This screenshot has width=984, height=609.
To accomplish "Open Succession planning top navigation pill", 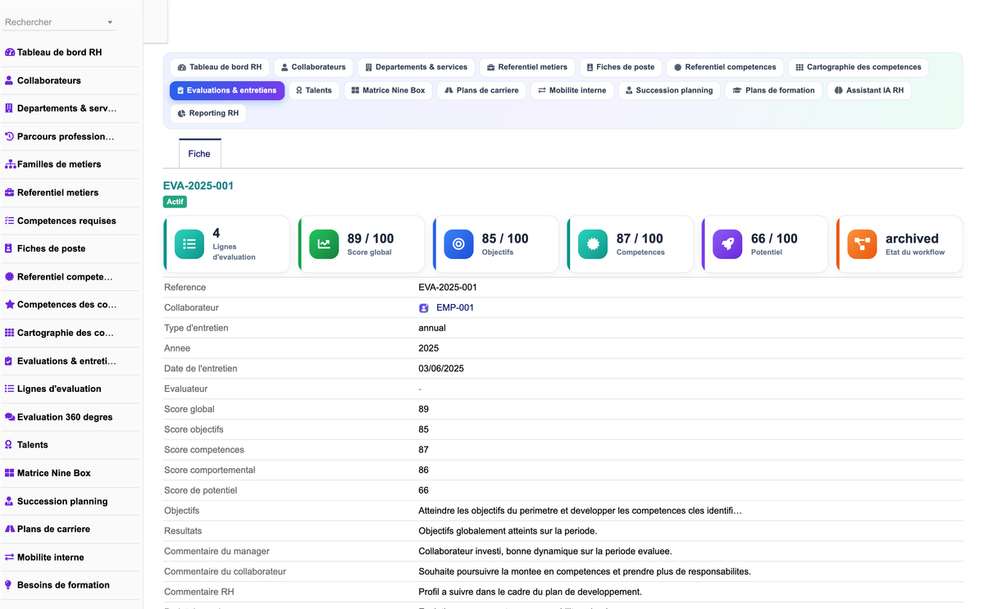I will pyautogui.click(x=669, y=90).
